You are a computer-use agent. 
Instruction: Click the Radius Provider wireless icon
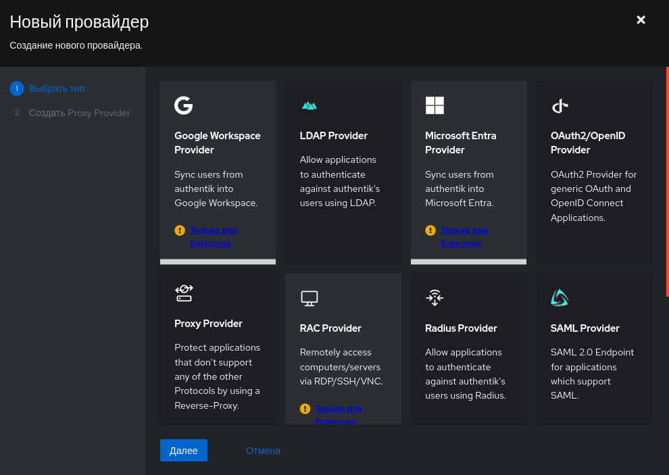[435, 297]
